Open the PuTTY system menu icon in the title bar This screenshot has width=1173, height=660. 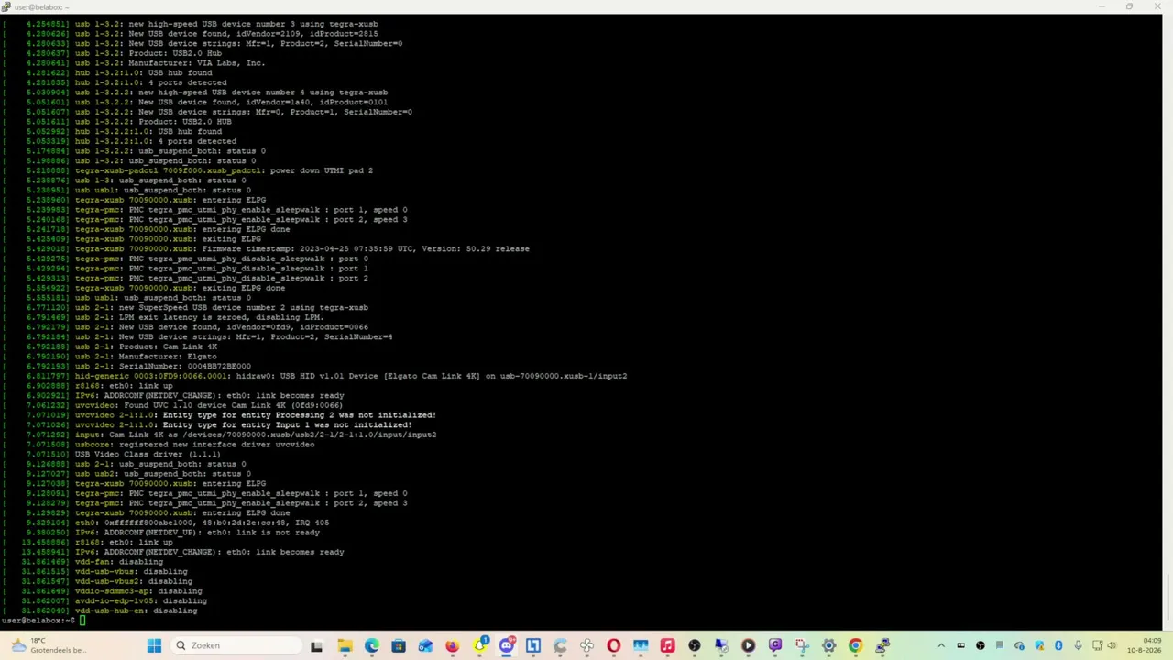(x=5, y=6)
